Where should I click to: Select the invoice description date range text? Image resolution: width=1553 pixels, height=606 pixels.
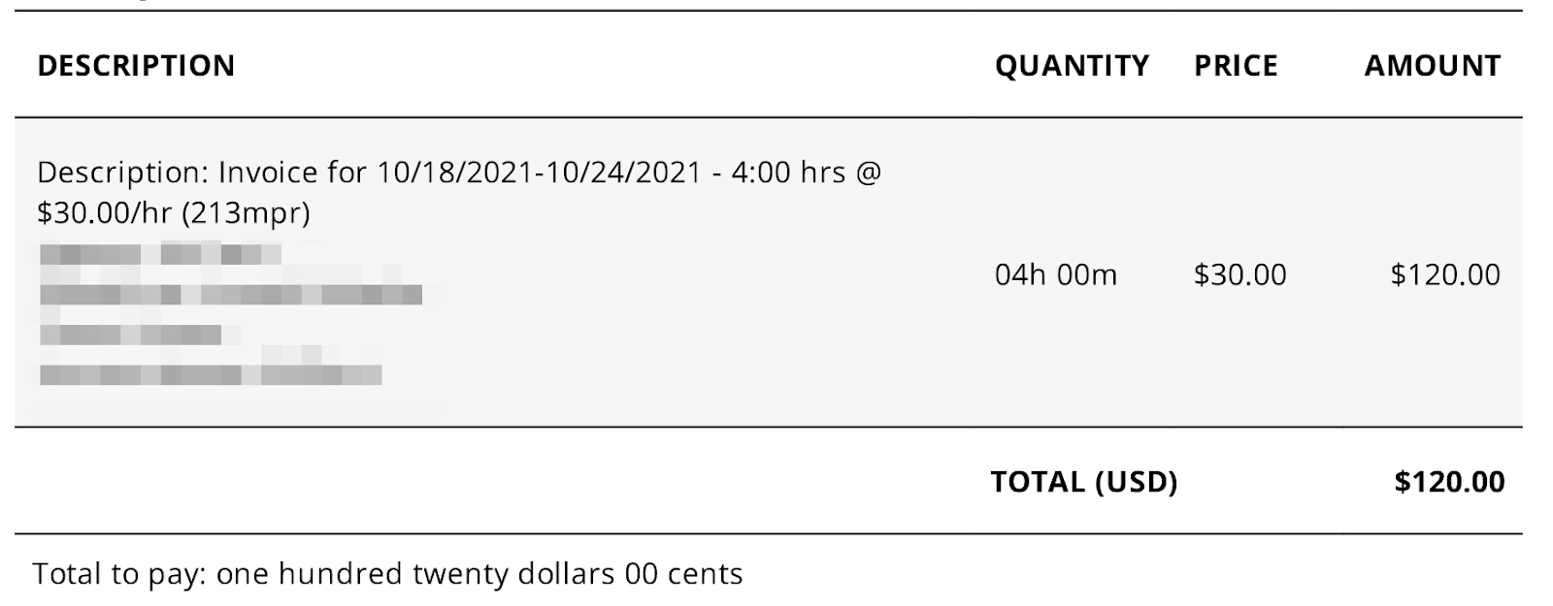coord(539,173)
